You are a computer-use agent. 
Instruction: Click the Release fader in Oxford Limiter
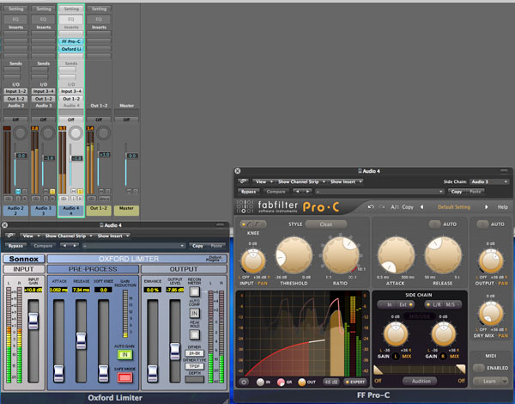pyautogui.click(x=82, y=340)
